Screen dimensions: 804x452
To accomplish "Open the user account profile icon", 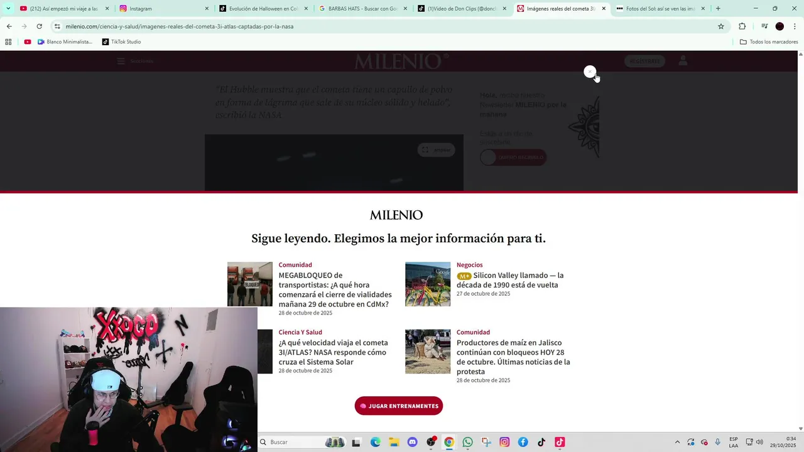I will tap(683, 60).
